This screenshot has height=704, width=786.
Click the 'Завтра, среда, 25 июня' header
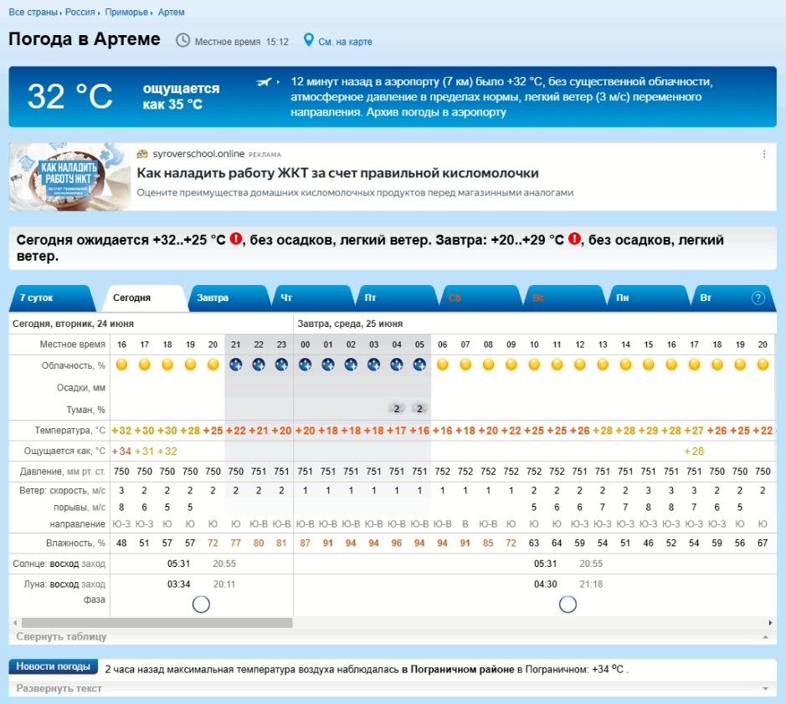(350, 324)
